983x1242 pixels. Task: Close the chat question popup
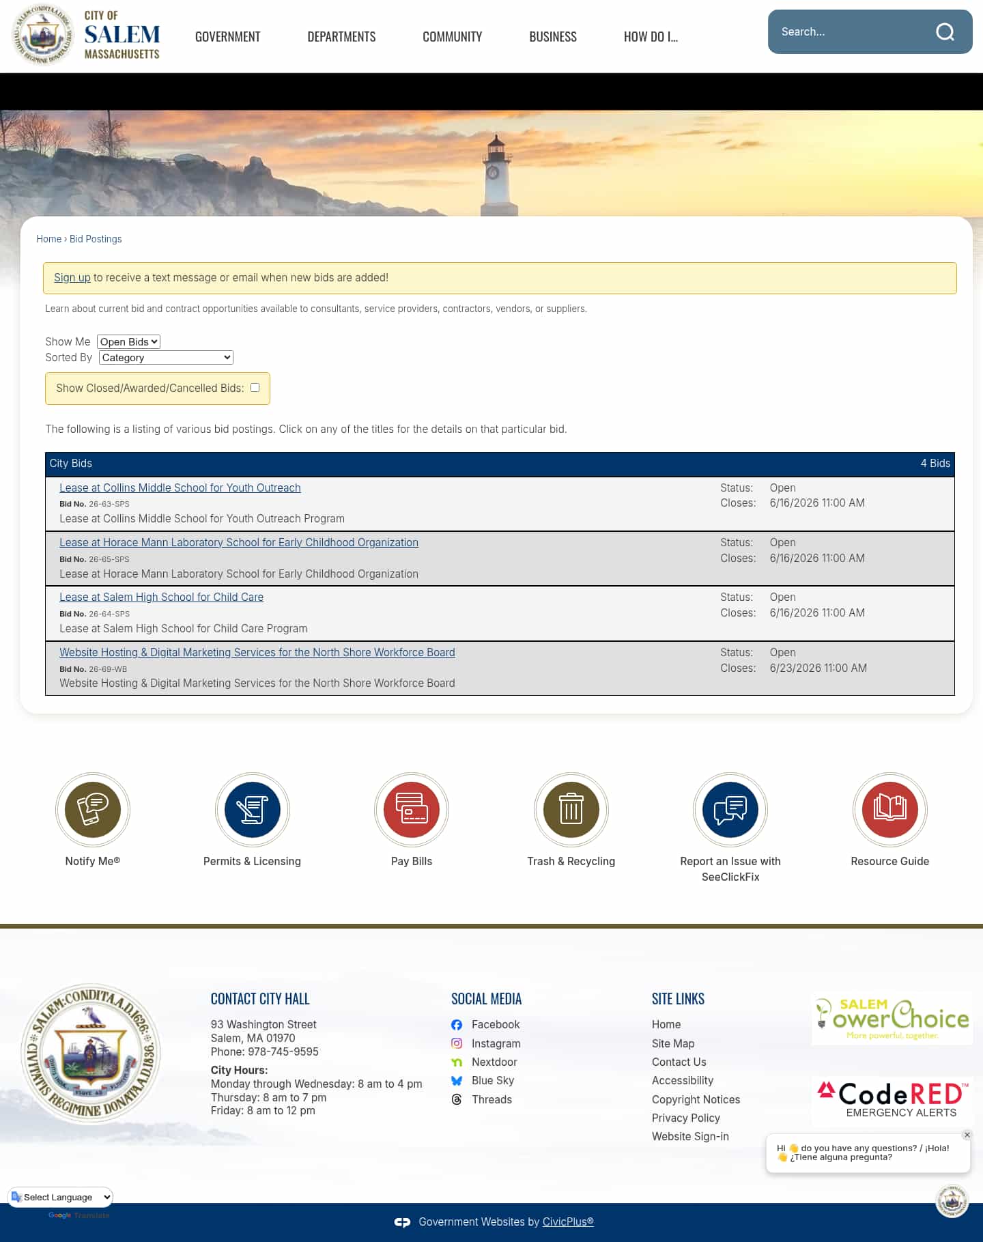tap(967, 1135)
